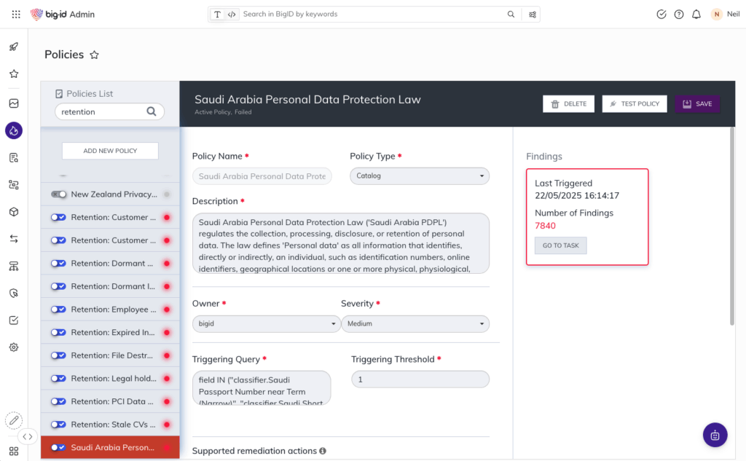The image size is (746, 461).
Task: Open the chatbot assistant floating button
Action: (715, 435)
